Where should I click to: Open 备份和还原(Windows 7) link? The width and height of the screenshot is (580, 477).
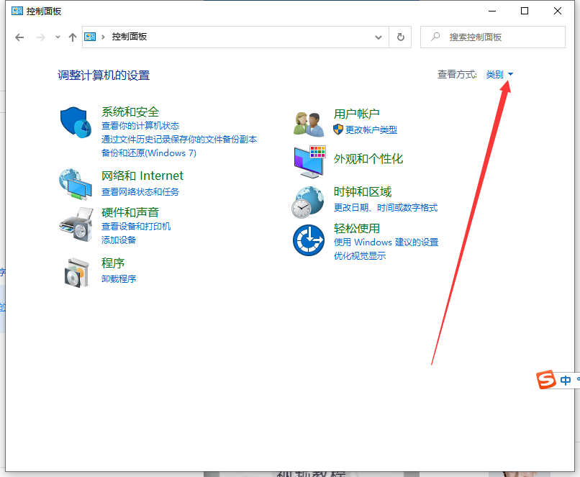148,153
